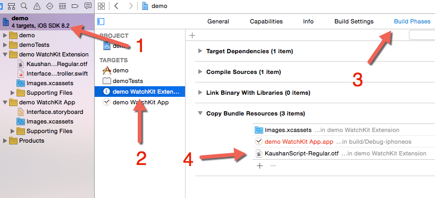Show the issue navigator warning icon

[x=37, y=6]
